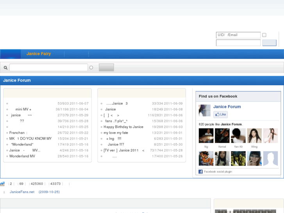The width and height of the screenshot is (284, 213).
Task: Open thread 'Happy Birthday to Janice'
Action: coord(123,127)
